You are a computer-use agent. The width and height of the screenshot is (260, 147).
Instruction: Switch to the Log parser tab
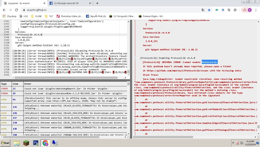tap(24, 3)
